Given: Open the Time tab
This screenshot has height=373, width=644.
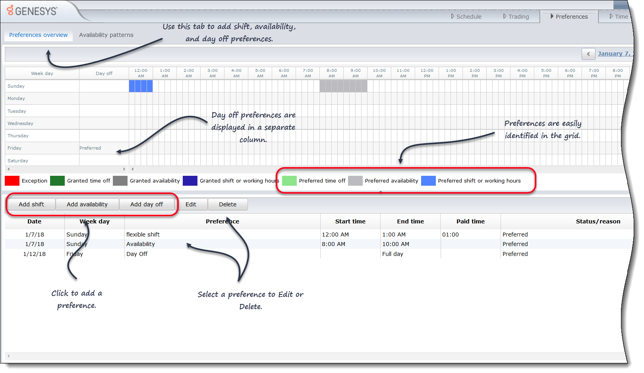Looking at the screenshot, I should (619, 17).
